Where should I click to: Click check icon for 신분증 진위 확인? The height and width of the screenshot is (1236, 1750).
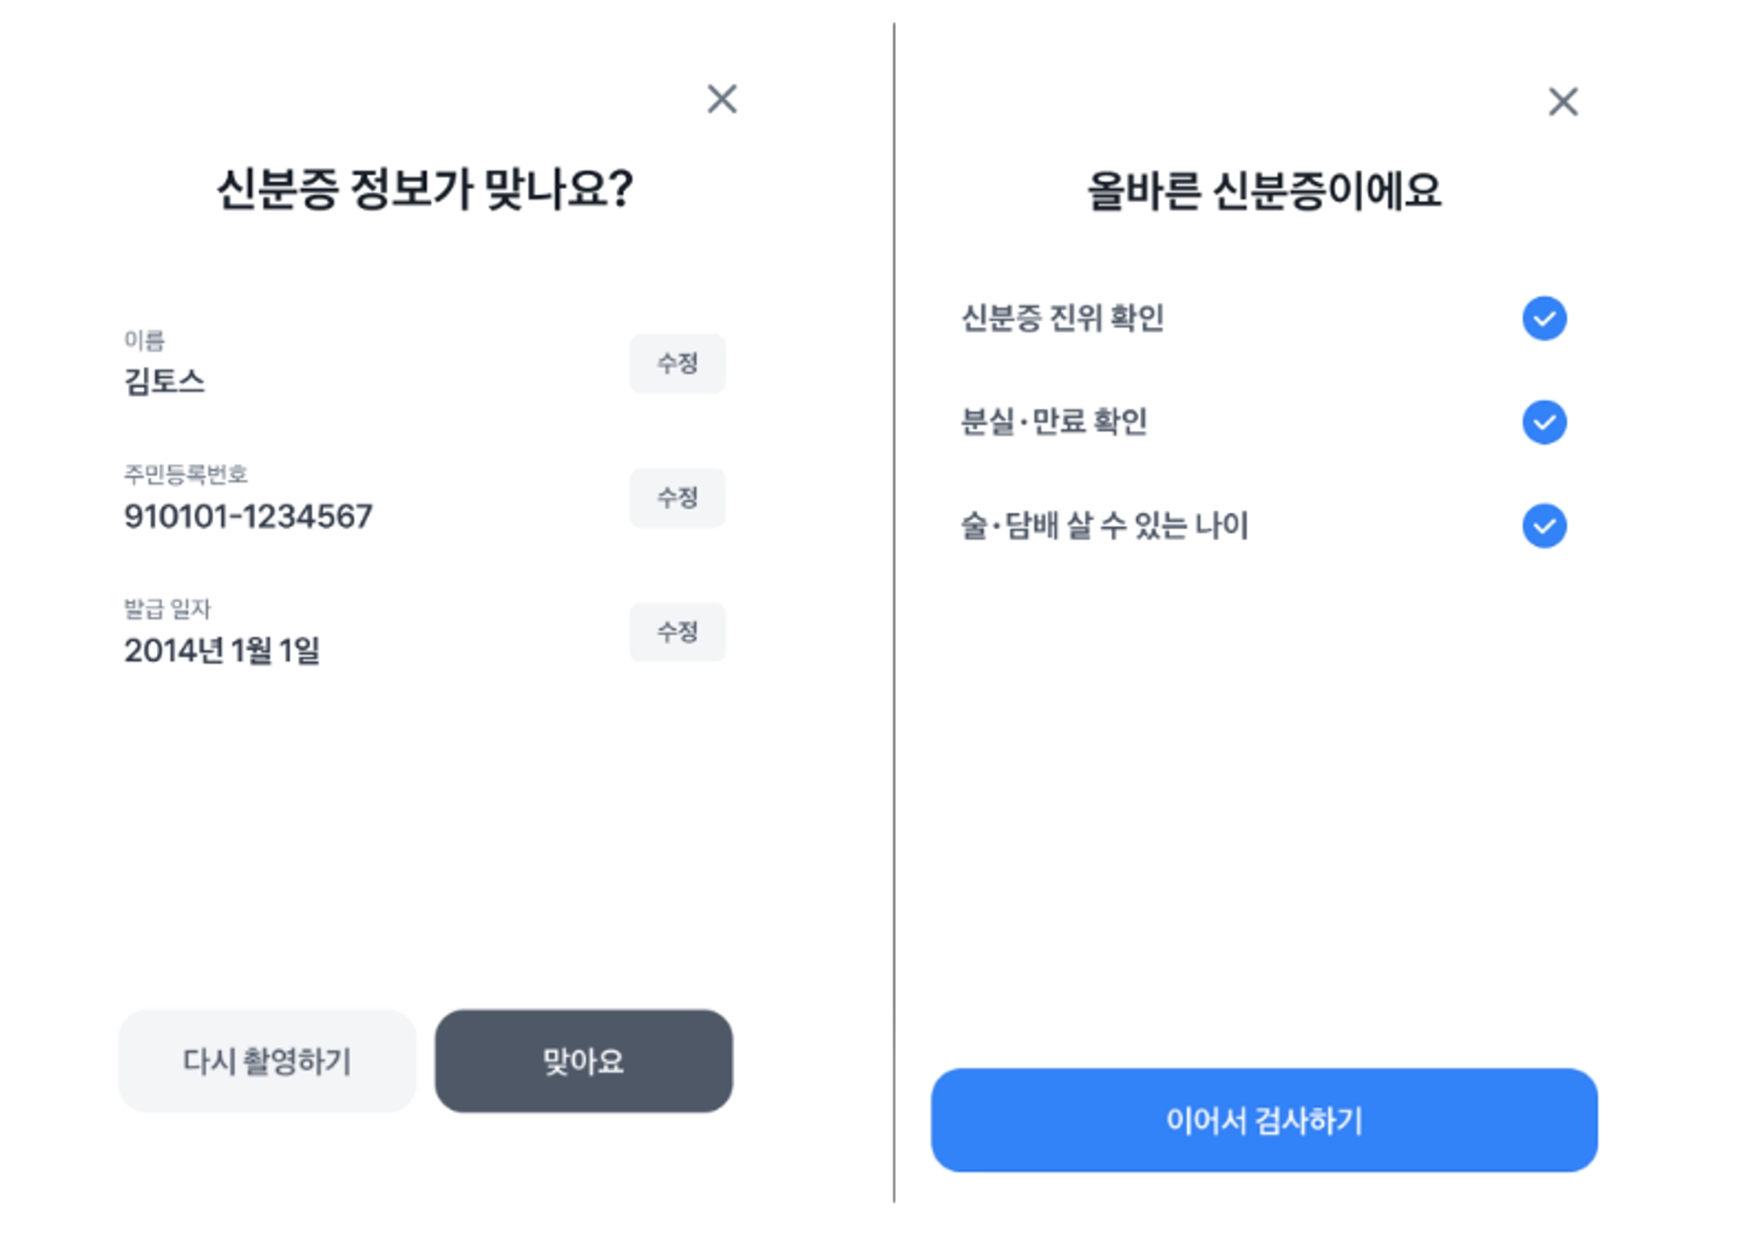click(1544, 318)
